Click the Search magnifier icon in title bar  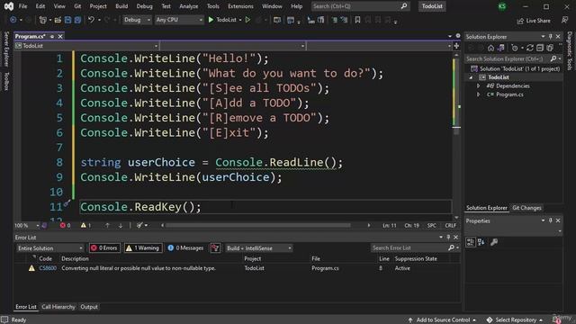(404, 6)
